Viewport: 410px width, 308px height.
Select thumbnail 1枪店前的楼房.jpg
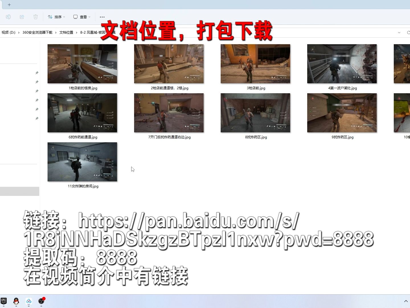tap(82, 64)
